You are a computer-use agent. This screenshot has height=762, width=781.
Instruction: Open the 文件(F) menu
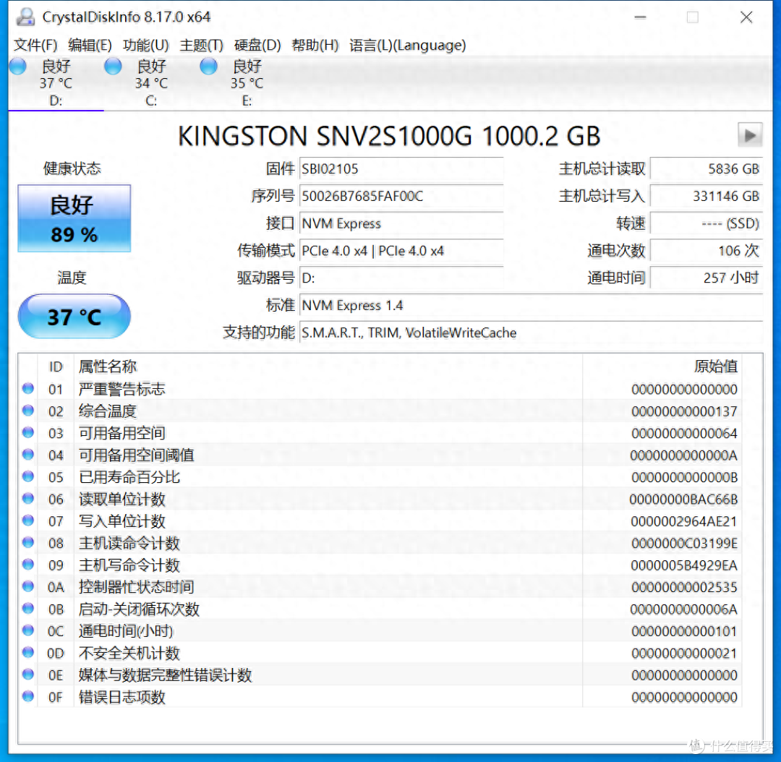[x=35, y=46]
